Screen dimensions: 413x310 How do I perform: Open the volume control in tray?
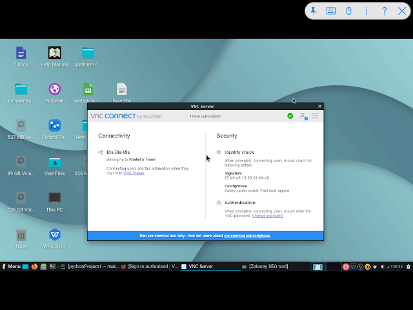[x=383, y=267]
